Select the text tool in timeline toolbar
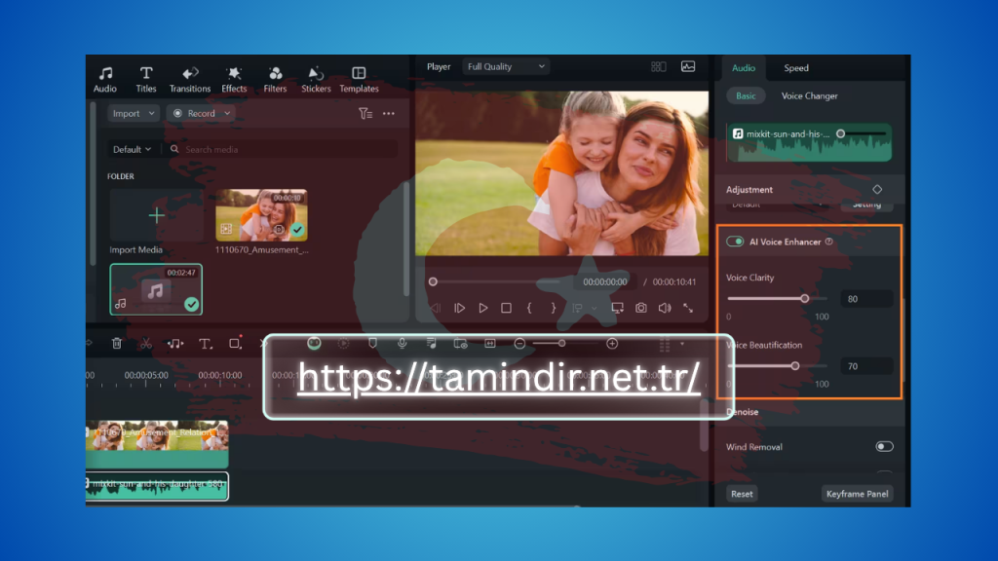 205,344
